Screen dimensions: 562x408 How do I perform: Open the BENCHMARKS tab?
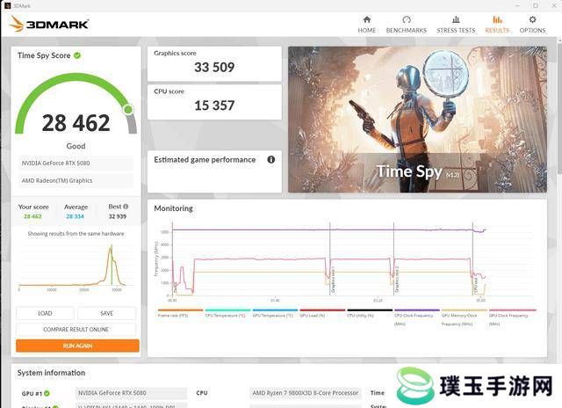(406, 25)
